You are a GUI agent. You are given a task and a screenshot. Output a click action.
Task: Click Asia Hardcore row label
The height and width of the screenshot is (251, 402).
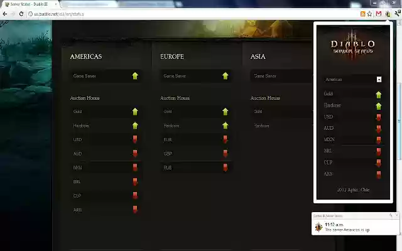pos(261,125)
